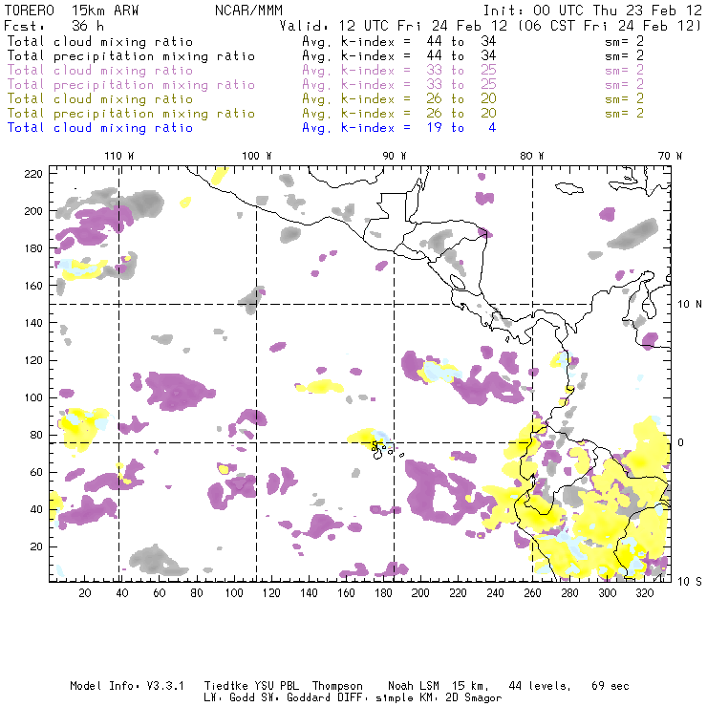Click the black "Total precipitation mixing ratio" legend line

point(131,56)
